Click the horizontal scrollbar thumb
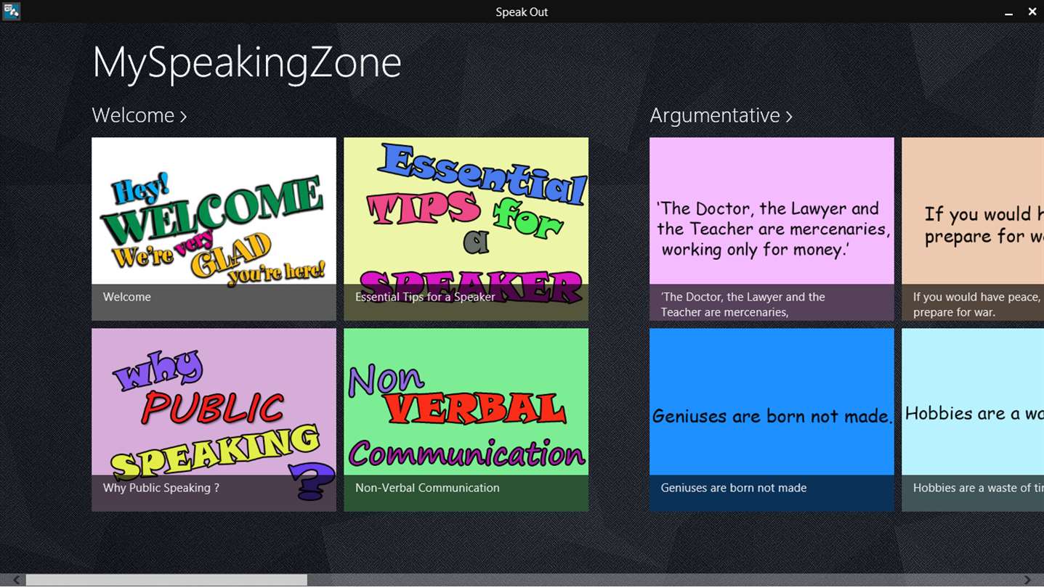Screen dimensions: 1044x588 [x=166, y=580]
